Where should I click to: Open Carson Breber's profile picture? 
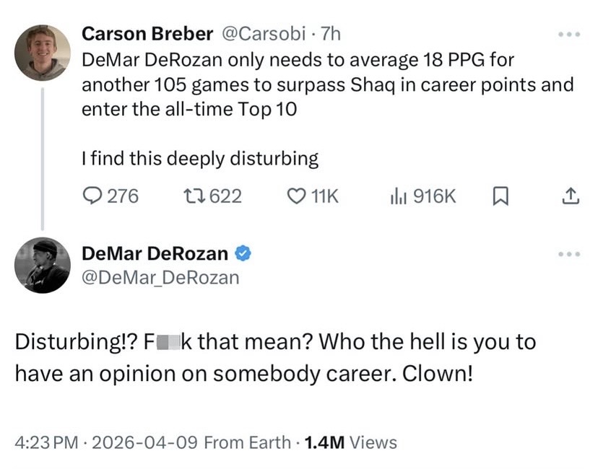pyautogui.click(x=43, y=53)
